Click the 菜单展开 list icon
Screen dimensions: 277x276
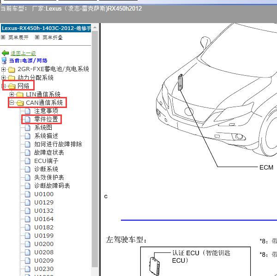pyautogui.click(x=3, y=37)
